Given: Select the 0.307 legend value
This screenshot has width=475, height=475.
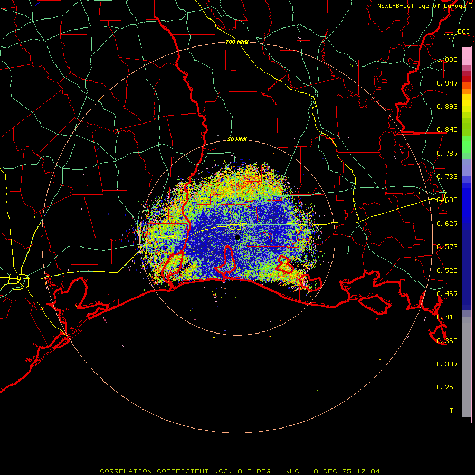Looking at the screenshot, I should (x=447, y=364).
